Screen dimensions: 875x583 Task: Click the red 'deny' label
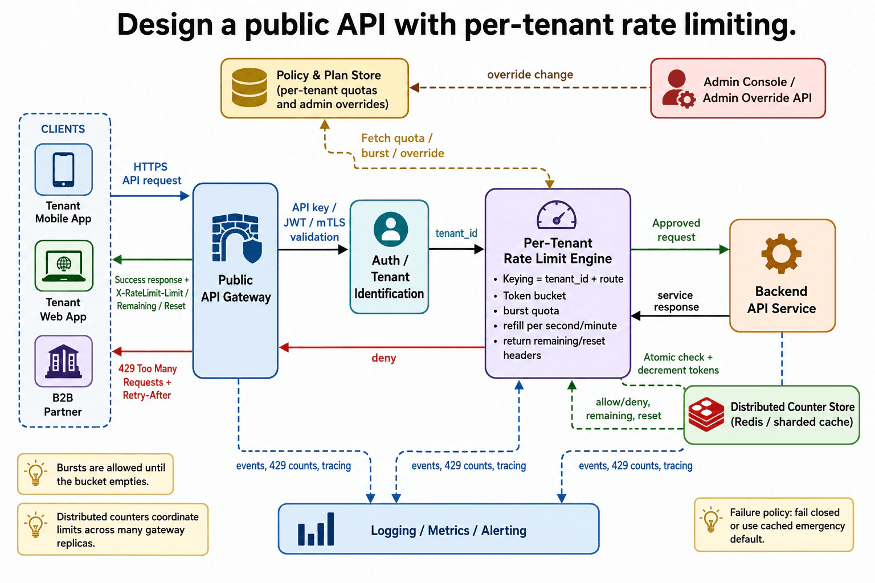coord(384,358)
